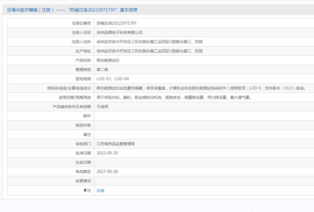Viewport: 314px width, 212px height.
Task: Click the 生效日期 row label
Action: (x=83, y=162)
